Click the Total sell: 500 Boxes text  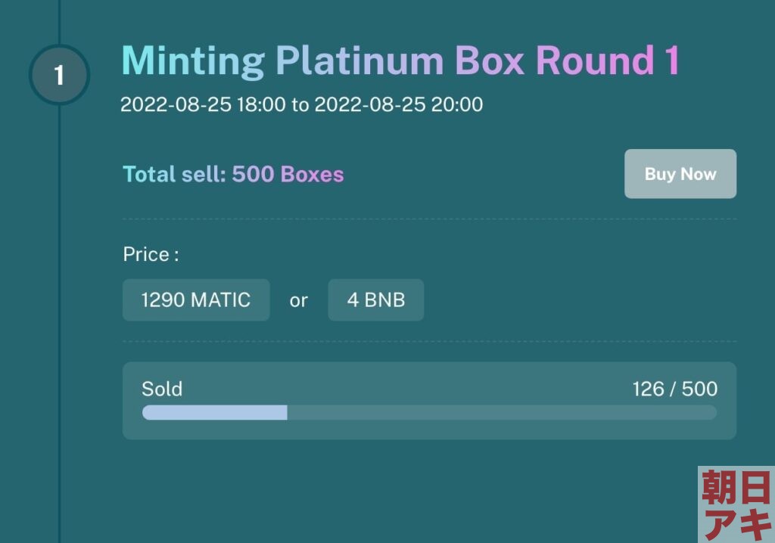(x=233, y=175)
